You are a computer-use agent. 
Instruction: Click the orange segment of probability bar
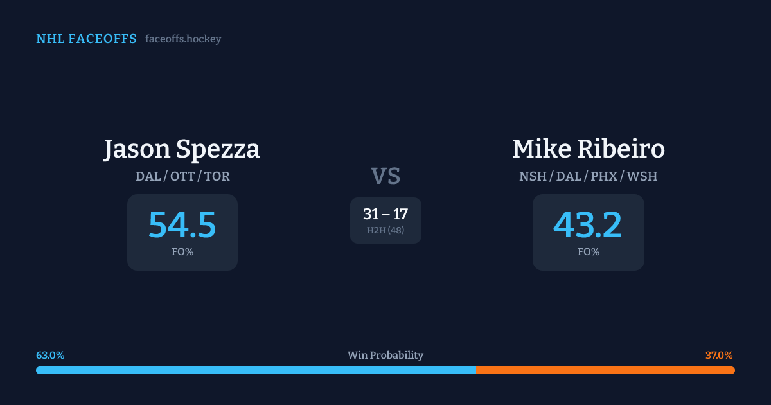605,370
